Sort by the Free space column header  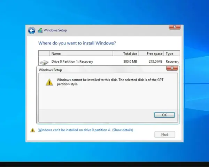coord(151,54)
